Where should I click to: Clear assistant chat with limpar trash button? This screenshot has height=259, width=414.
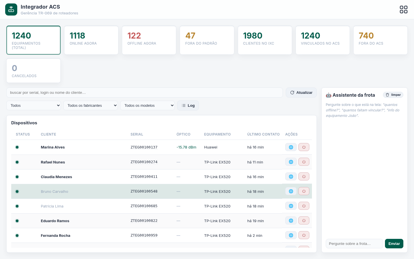(x=393, y=95)
